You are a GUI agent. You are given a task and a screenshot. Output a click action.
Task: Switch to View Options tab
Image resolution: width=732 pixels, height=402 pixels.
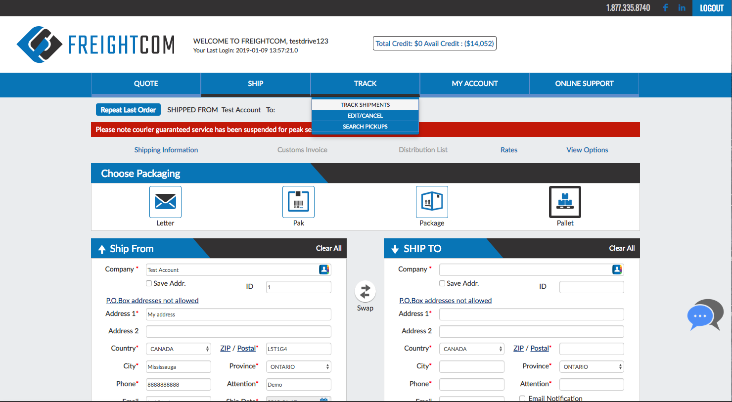click(587, 150)
